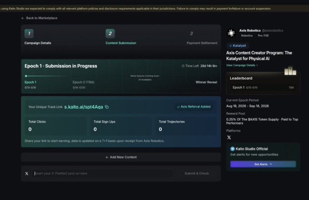
Task: Click Submit & Check button
Action: (x=196, y=173)
